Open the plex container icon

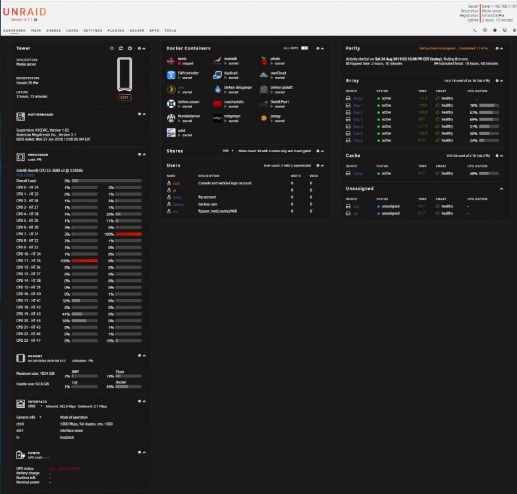[171, 90]
